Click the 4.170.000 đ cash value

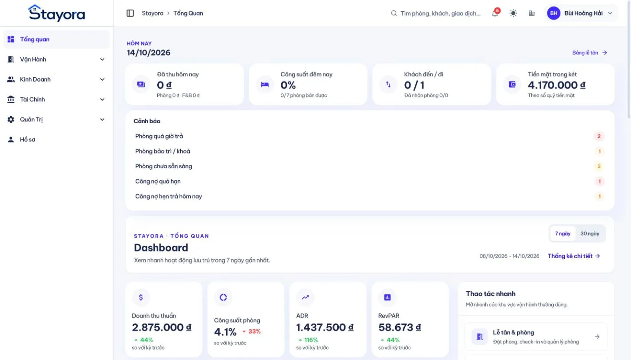pyautogui.click(x=557, y=85)
